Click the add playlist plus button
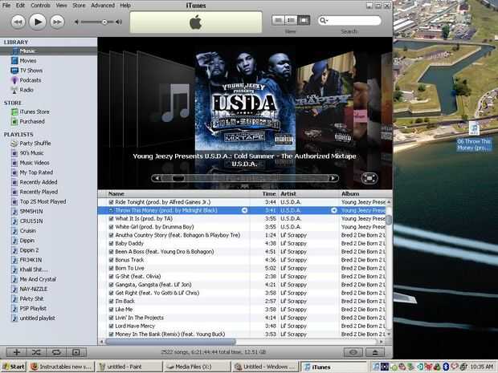This screenshot has width=498, height=373. (17, 352)
